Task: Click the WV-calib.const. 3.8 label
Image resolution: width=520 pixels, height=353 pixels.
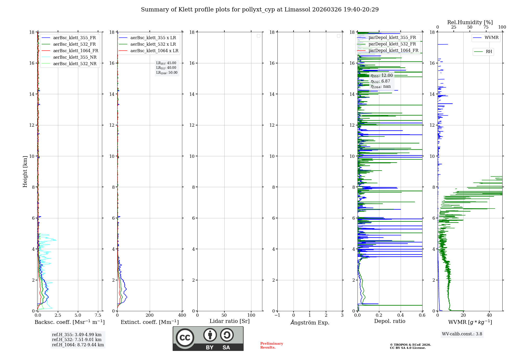Action: (462, 334)
